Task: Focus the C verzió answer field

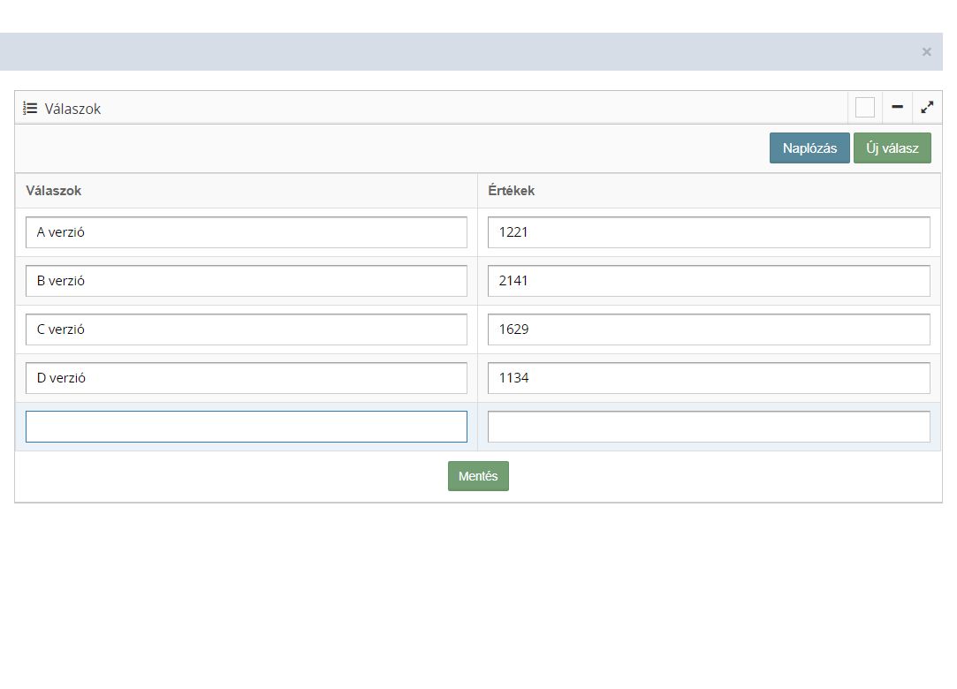Action: pos(246,329)
